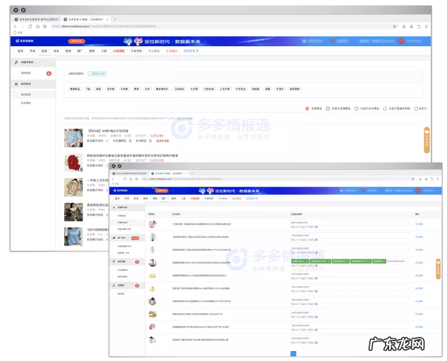Select the 仅显示店铺商品 radio option
The height and width of the screenshot is (361, 447).
pos(328,109)
